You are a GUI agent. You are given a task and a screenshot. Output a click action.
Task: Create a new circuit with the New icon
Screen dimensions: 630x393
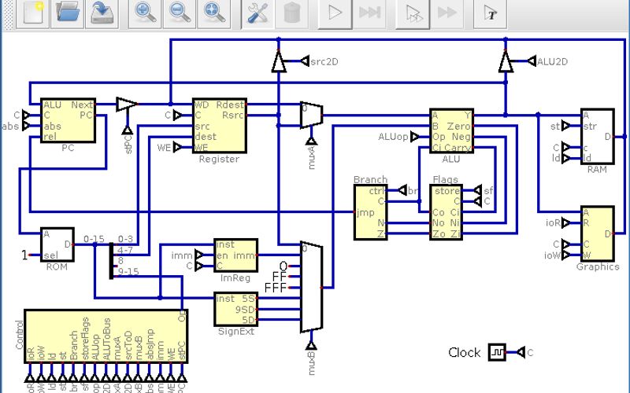tap(33, 13)
